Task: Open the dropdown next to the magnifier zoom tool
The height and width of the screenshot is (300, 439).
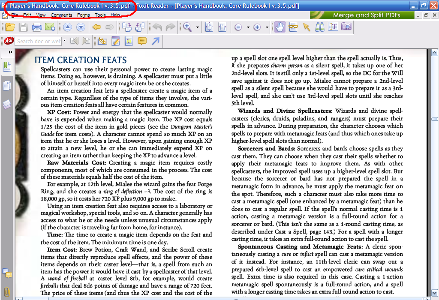Action: pyautogui.click(x=198, y=27)
